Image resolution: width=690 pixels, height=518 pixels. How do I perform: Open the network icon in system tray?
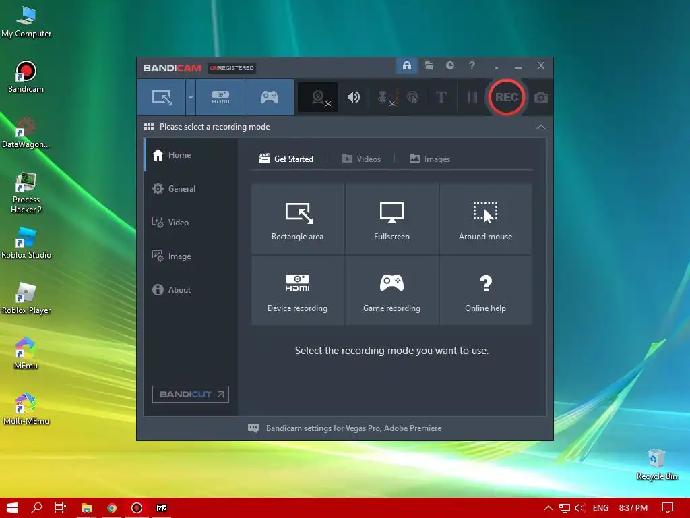click(x=565, y=508)
